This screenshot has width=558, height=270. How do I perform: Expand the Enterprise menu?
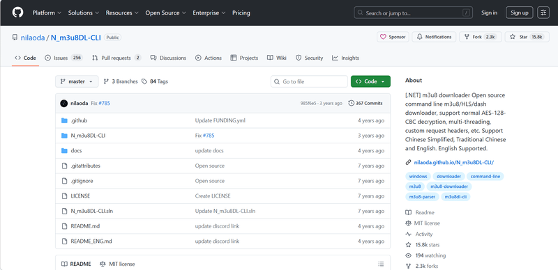209,13
